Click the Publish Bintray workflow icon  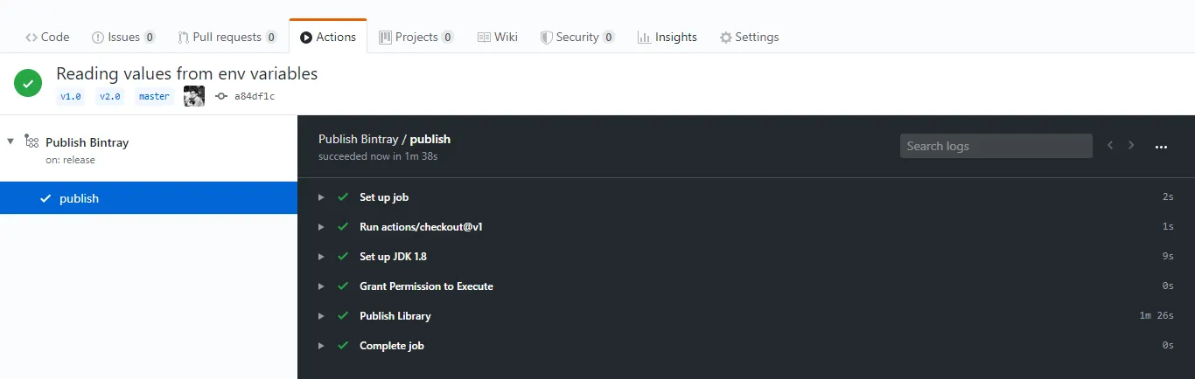31,141
